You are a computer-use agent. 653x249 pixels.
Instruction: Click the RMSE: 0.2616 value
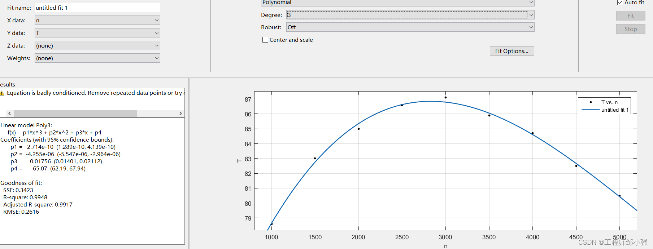click(21, 212)
